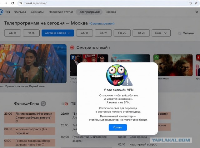Select day Ср, 15
Image resolution: width=200 pixels, height=148 pixels.
(x=12, y=33)
